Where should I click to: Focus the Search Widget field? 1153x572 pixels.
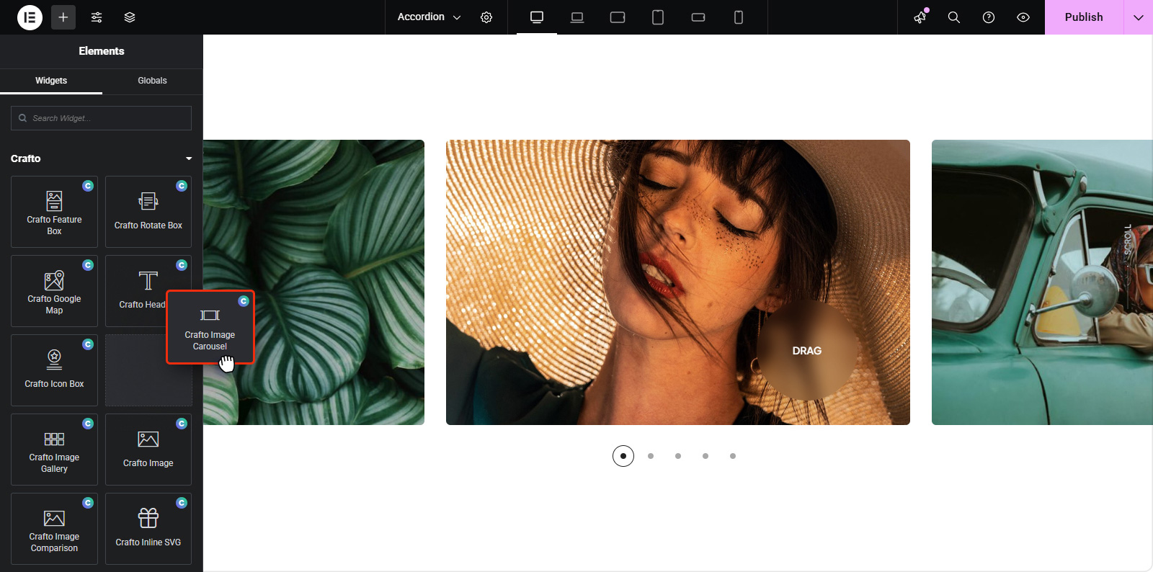[x=101, y=118]
